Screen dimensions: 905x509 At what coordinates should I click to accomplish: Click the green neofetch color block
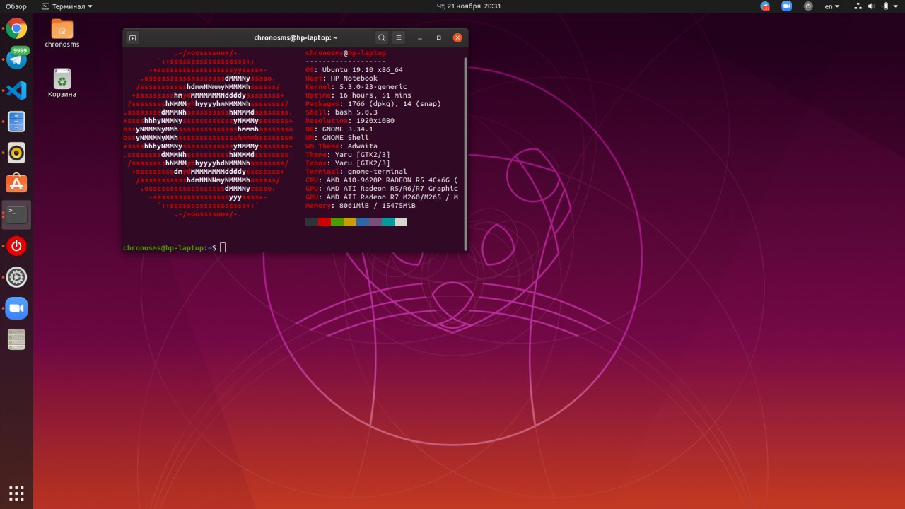(x=337, y=222)
